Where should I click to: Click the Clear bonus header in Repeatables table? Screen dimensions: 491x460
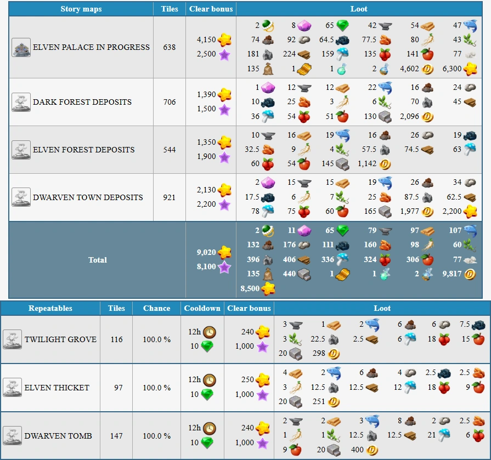pos(249,308)
